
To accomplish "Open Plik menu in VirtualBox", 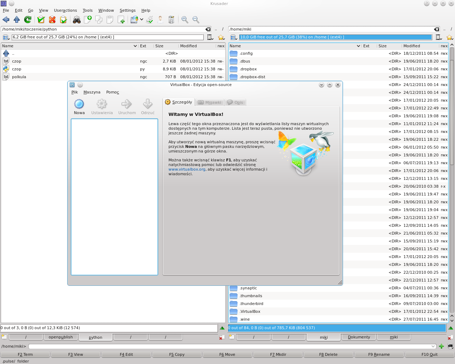I will click(x=75, y=92).
